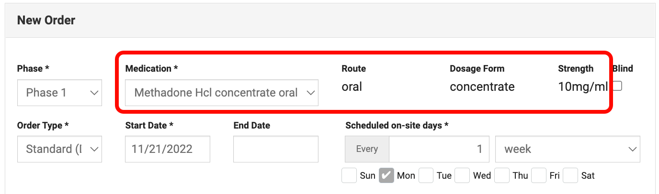Select the Wed day checkbox

click(462, 175)
